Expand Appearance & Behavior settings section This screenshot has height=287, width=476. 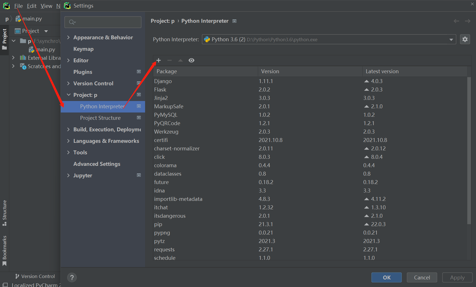(68, 37)
